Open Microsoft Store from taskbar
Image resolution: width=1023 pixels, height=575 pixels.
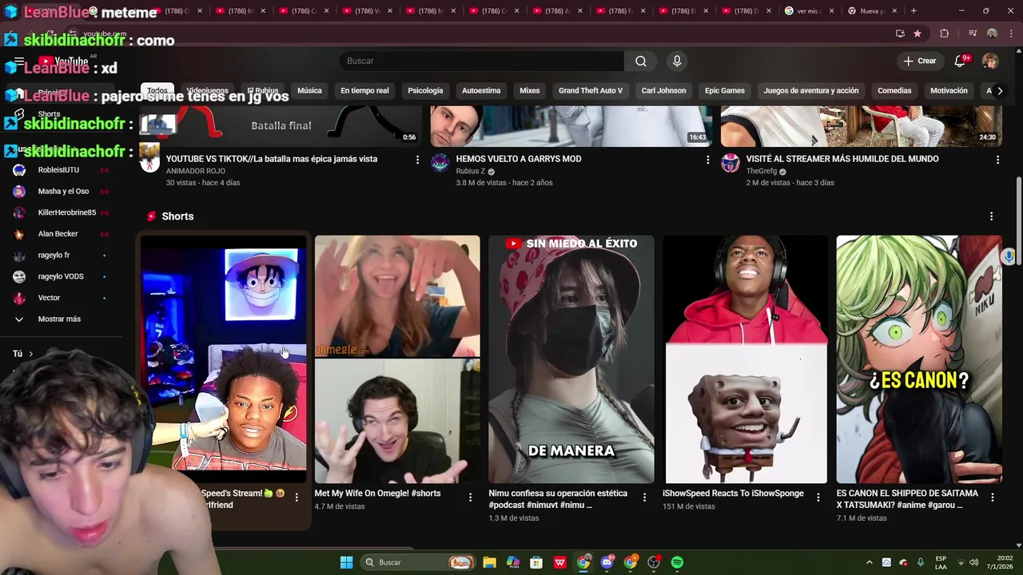pyautogui.click(x=536, y=562)
